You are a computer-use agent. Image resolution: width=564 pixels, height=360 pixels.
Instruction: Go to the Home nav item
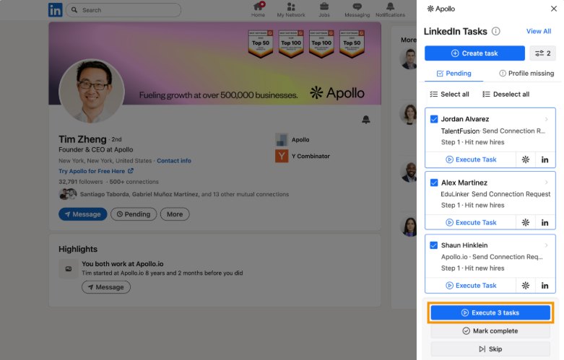click(x=258, y=9)
